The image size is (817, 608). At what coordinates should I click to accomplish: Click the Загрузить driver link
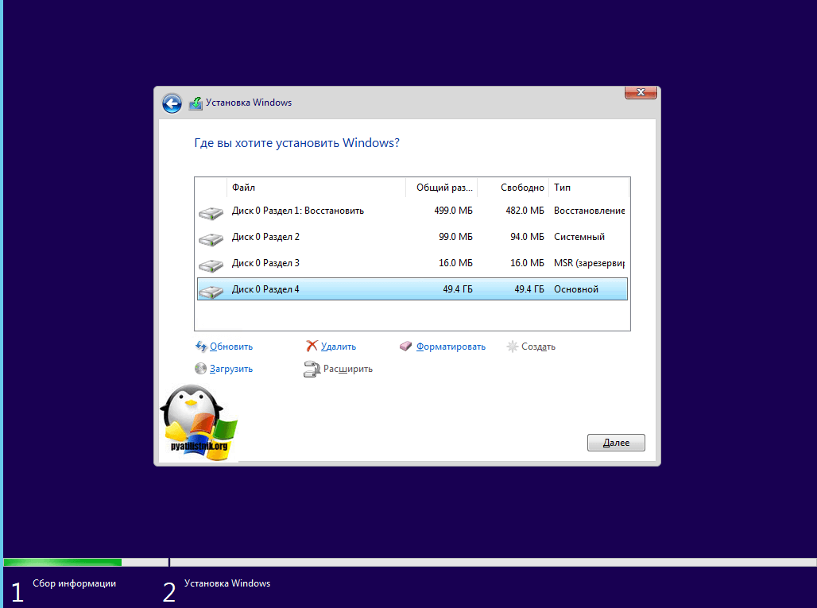click(x=231, y=369)
